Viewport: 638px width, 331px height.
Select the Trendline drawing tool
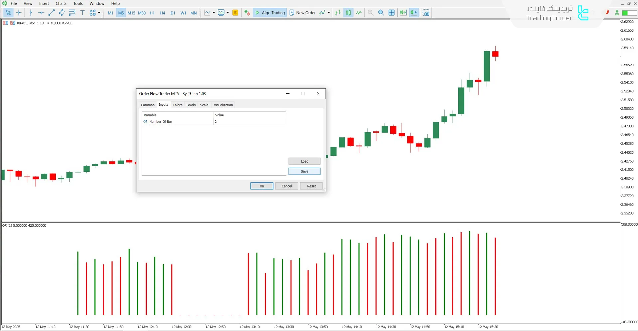tap(51, 13)
